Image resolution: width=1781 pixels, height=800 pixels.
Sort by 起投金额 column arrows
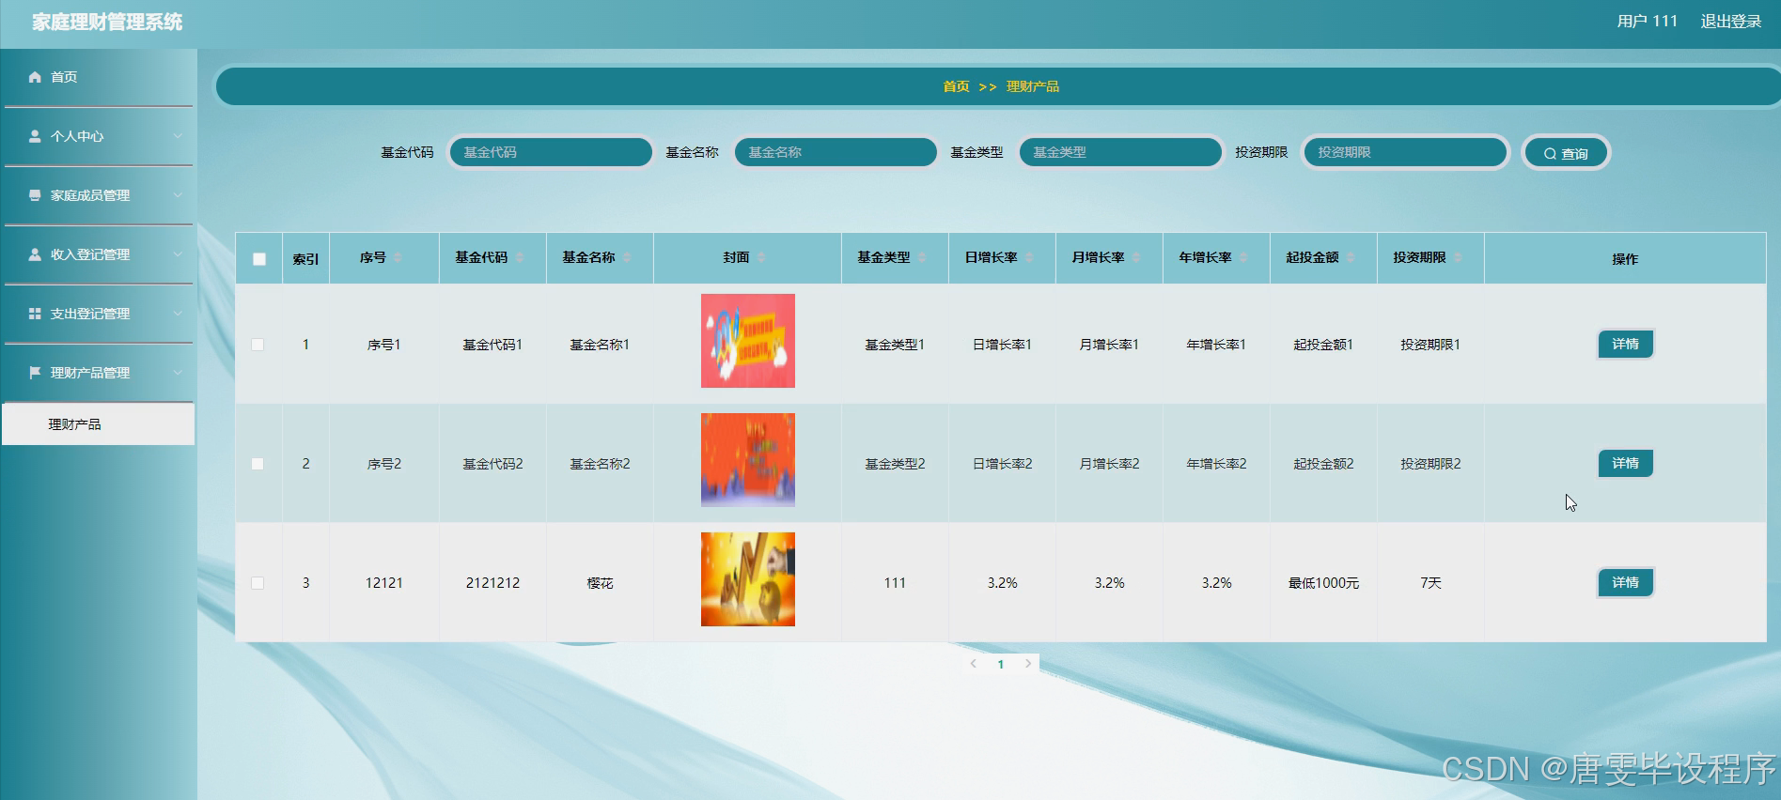pos(1351,257)
